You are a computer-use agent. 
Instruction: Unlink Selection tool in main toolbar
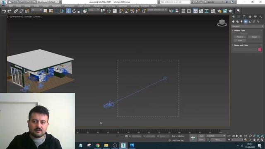tap(22, 11)
